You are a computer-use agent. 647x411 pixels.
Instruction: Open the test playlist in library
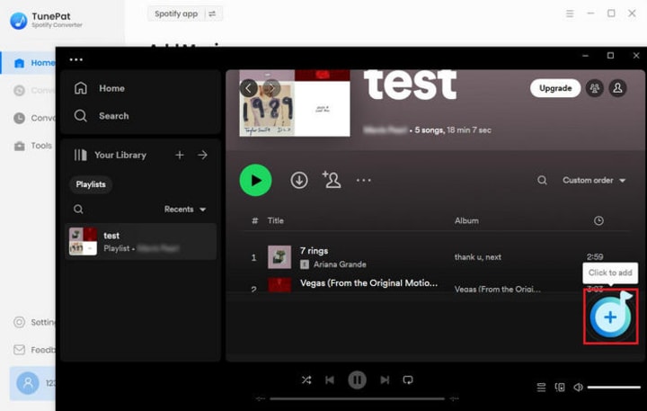140,242
